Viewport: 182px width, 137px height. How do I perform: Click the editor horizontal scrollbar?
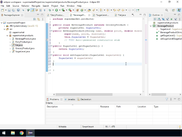pyautogui.click(x=84, y=94)
